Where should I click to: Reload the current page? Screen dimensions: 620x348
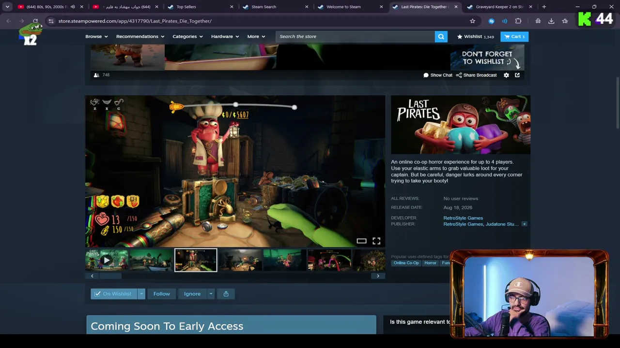pyautogui.click(x=35, y=21)
